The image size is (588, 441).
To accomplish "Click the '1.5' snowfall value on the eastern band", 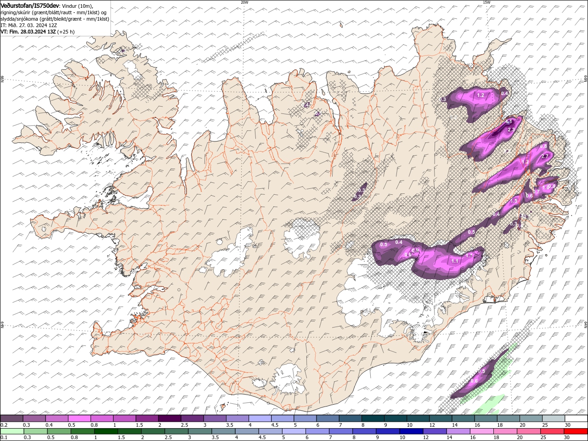I will (x=514, y=201).
